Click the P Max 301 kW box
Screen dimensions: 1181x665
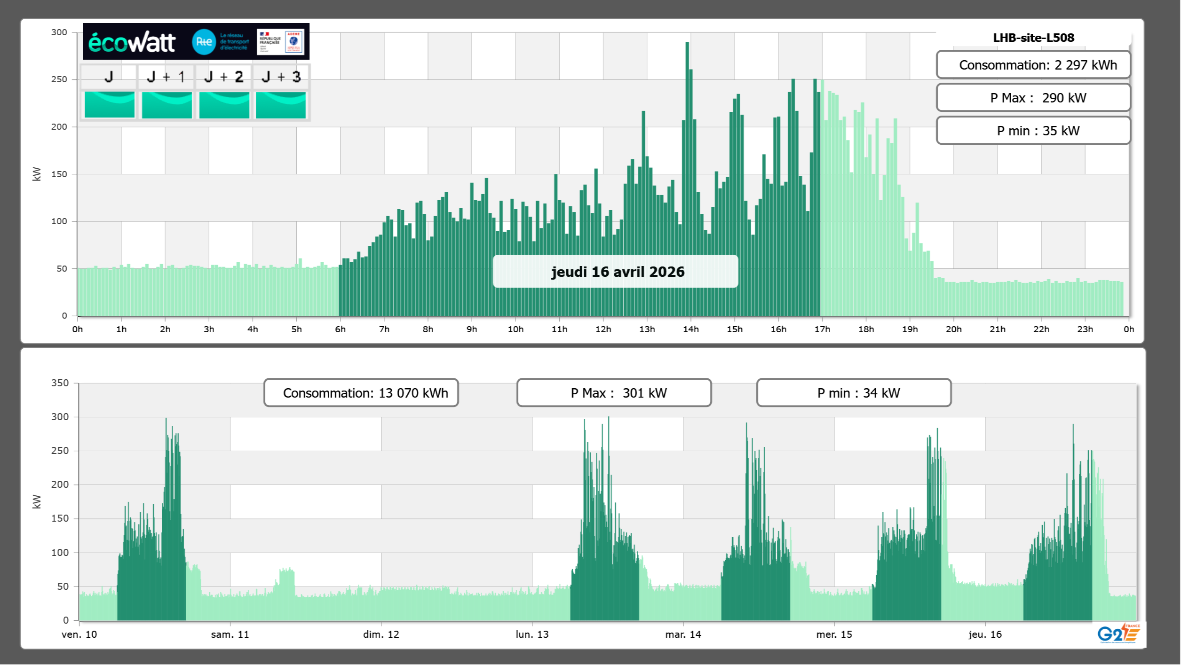(613, 393)
